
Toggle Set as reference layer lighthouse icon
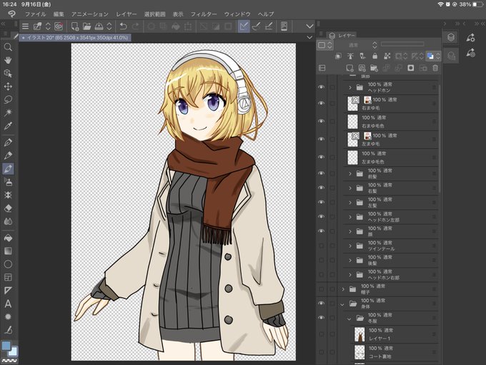(350, 56)
